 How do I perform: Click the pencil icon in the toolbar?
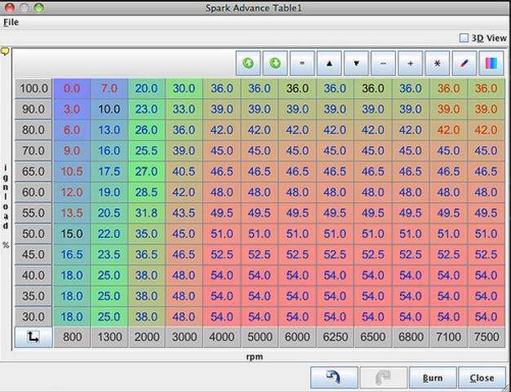pos(464,63)
